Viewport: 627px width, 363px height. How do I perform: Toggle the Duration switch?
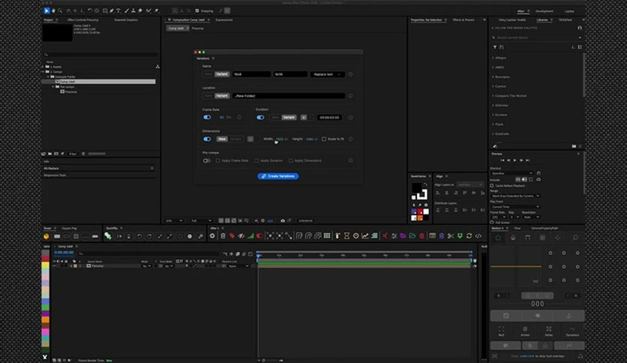(260, 118)
